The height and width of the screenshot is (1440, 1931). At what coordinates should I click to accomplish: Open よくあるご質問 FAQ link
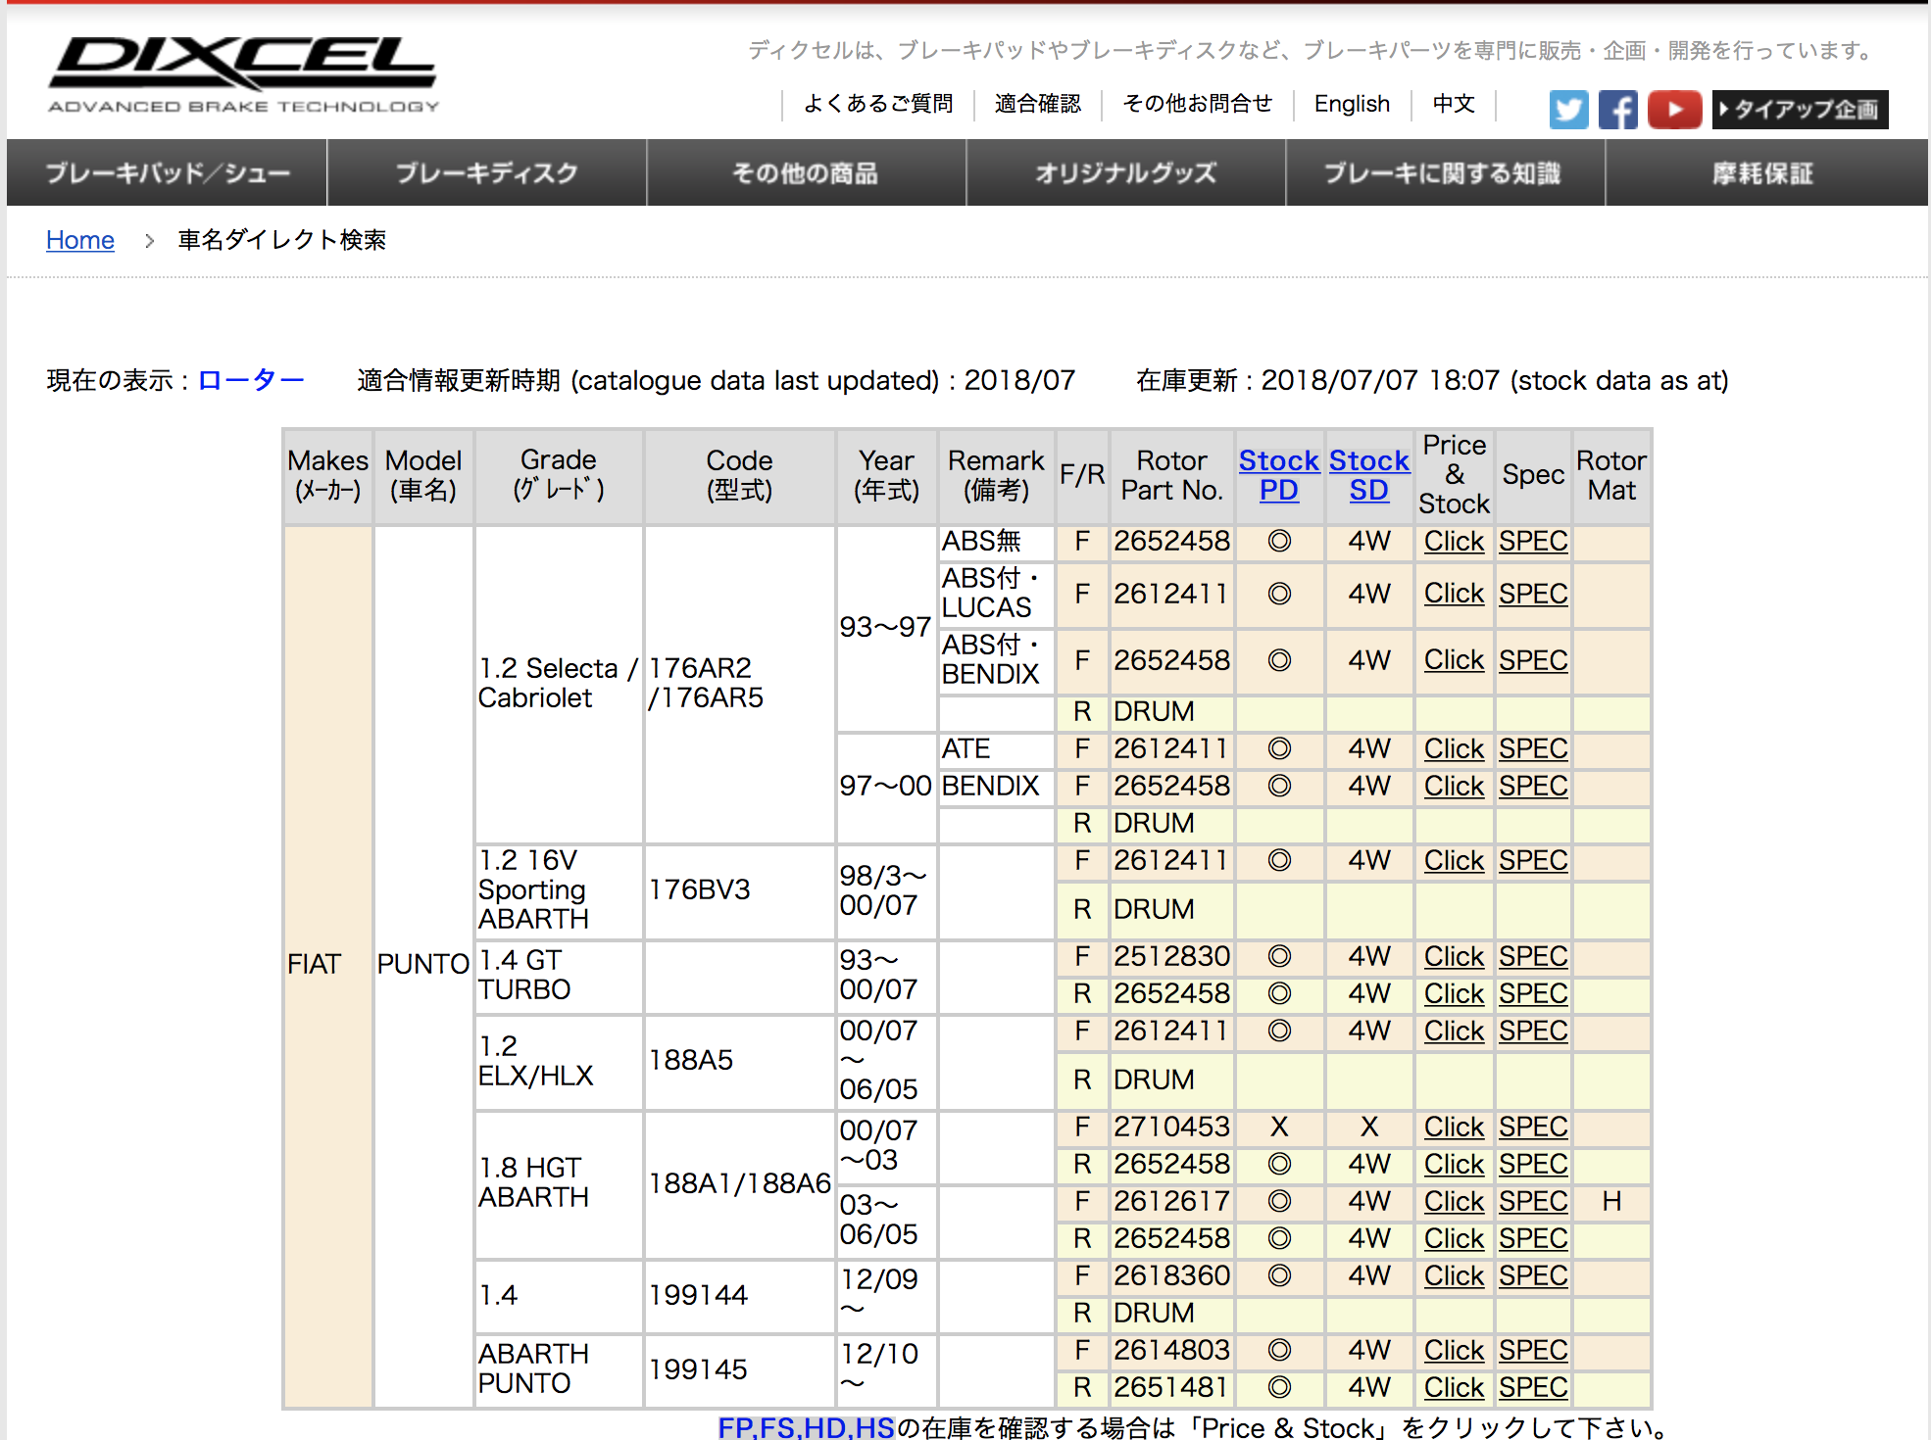coord(878,104)
